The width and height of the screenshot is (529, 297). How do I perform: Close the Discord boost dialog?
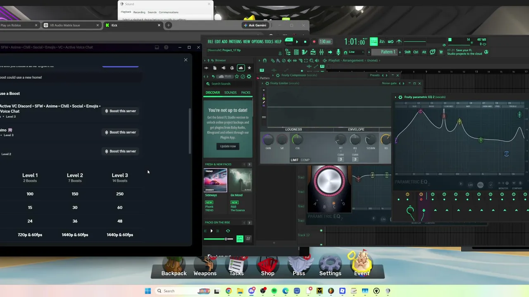click(x=186, y=60)
